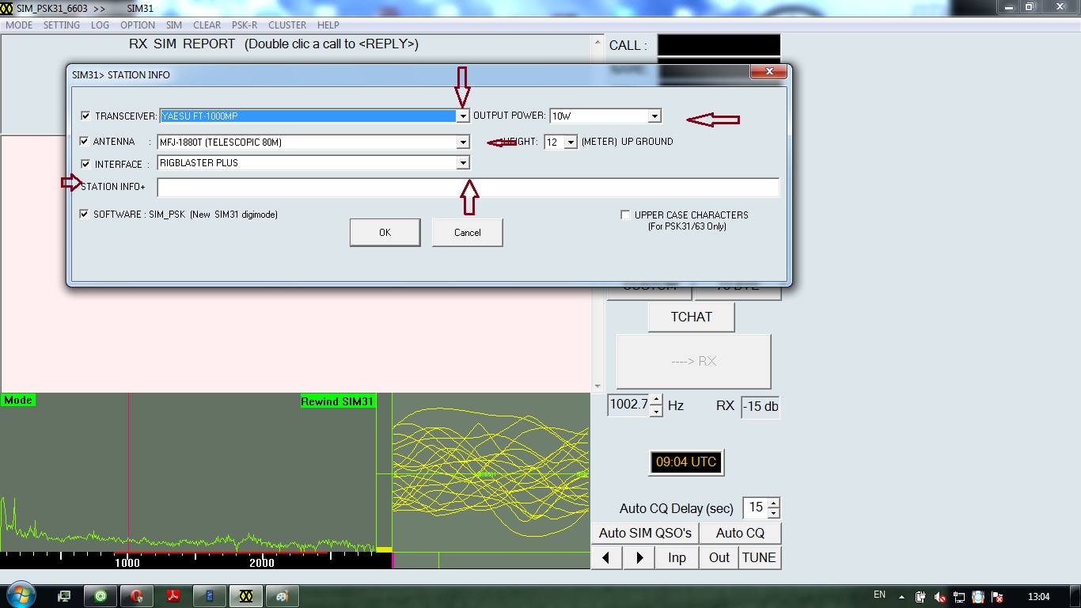This screenshot has height=608, width=1081.
Task: Enable UPPER CASE CHARACTERS checkbox
Action: pyautogui.click(x=625, y=215)
